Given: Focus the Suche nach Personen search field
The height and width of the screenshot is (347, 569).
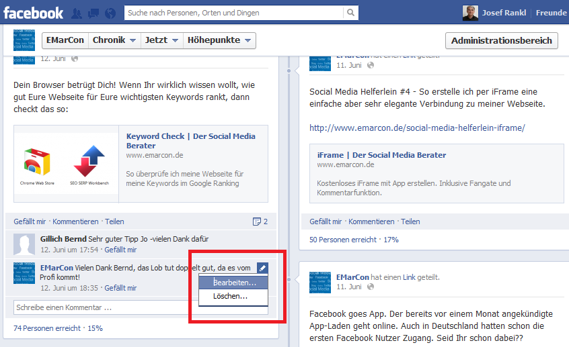Looking at the screenshot, I should (234, 13).
